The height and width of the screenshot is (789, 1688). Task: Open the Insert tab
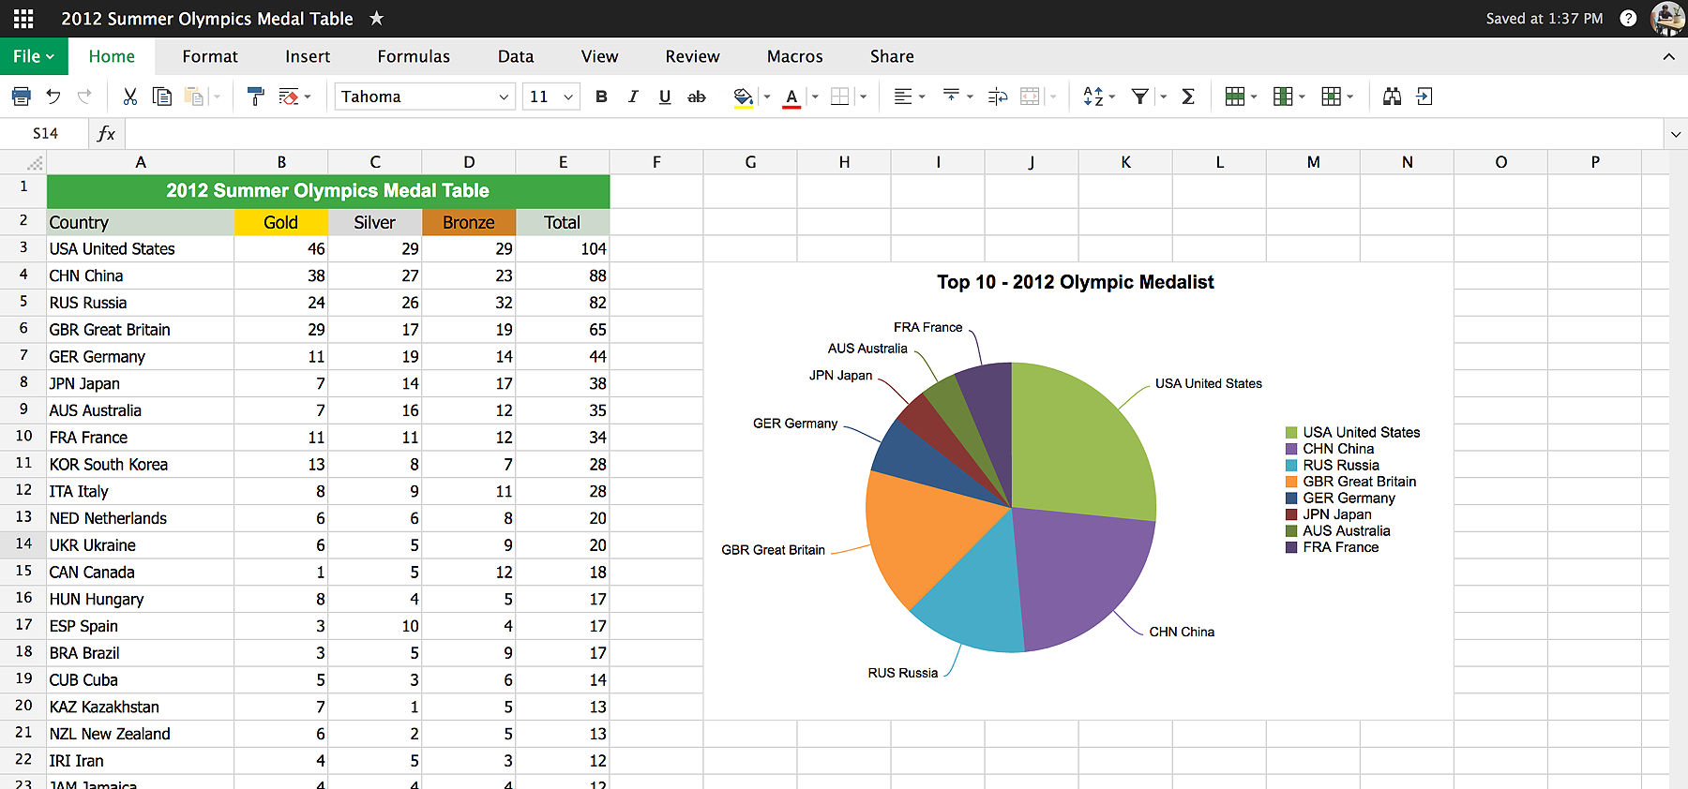click(x=308, y=56)
